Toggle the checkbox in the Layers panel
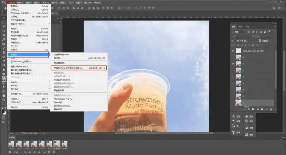The image size is (286, 155). [260, 41]
